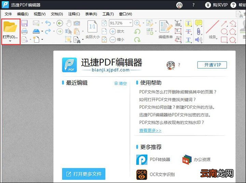246x183 pixels.
Task: Select the Hand tool
Action: click(x=69, y=23)
